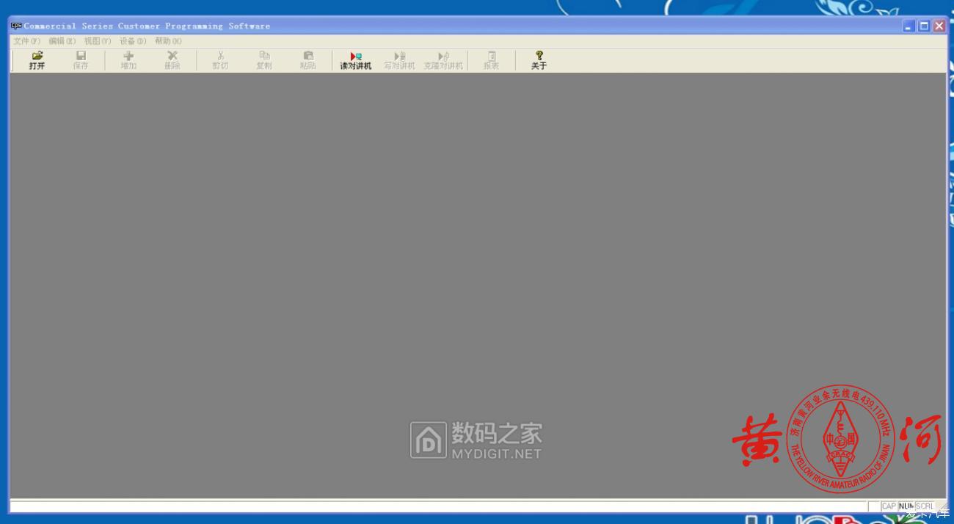Viewport: 954px width, 524px height.
Task: Add a channel via the 增加 icon
Action: pos(128,60)
